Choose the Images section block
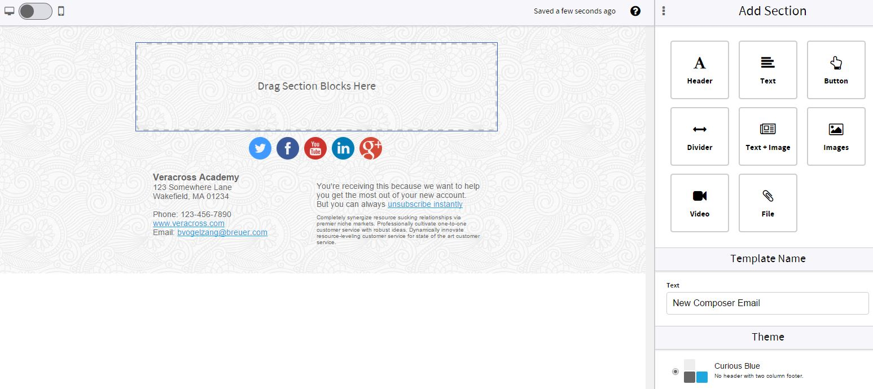This screenshot has width=873, height=389. pos(836,136)
